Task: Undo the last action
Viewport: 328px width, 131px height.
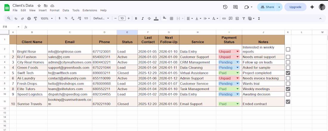Action: click(16, 18)
